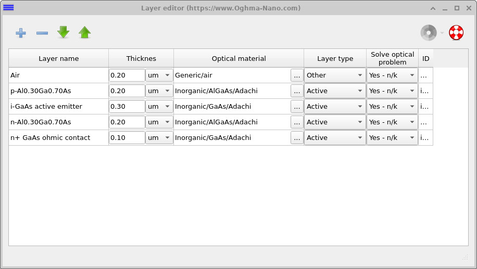Open dropdown arrow beside the gray disc icon
This screenshot has width=477, height=269.
tap(442, 33)
